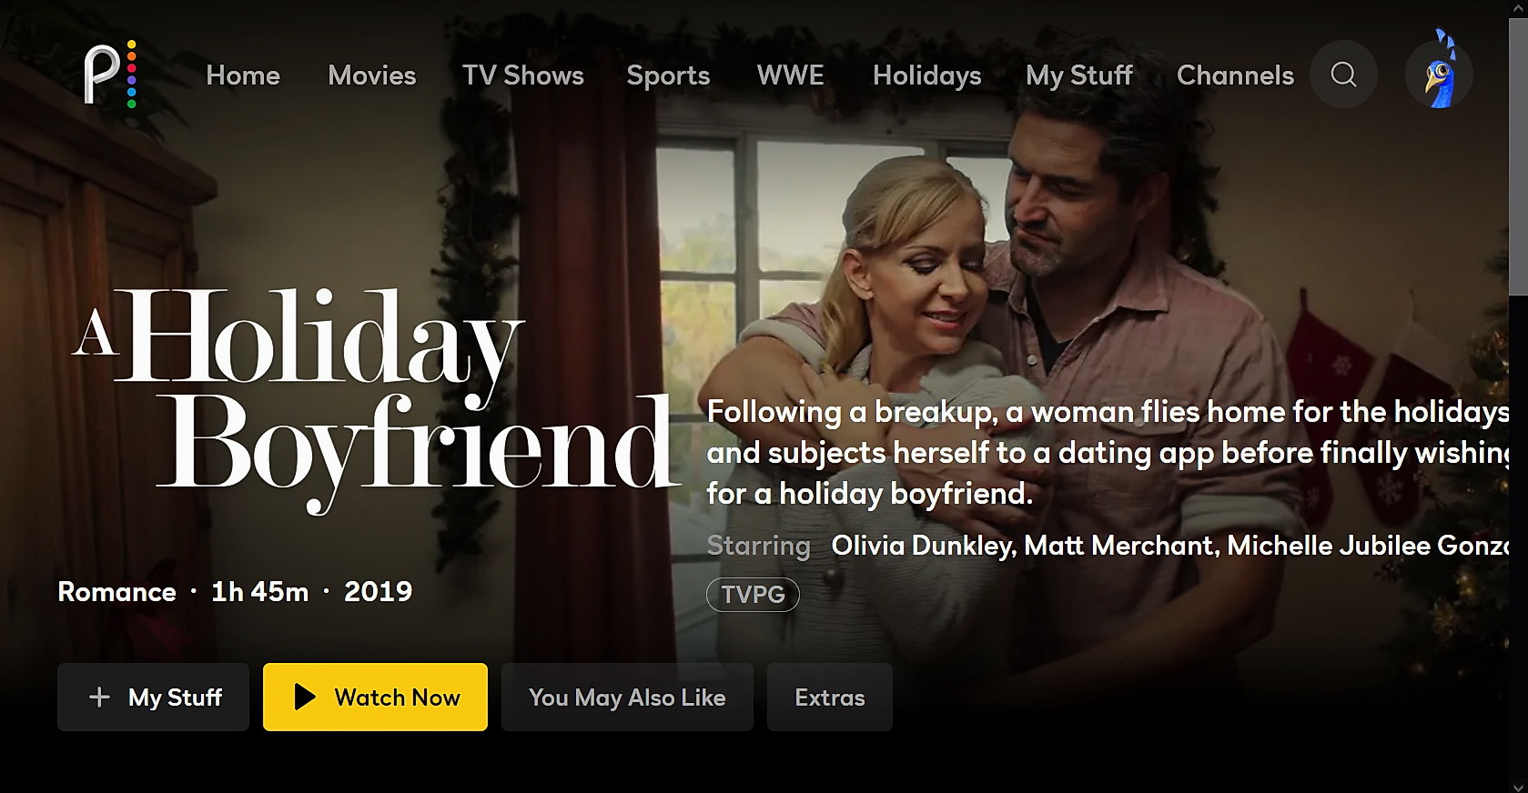Open the search magnifier icon

[x=1343, y=75]
